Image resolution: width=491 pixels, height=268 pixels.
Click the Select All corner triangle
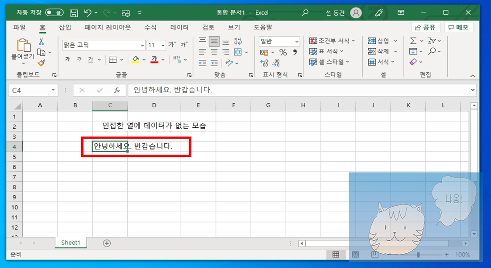point(17,106)
